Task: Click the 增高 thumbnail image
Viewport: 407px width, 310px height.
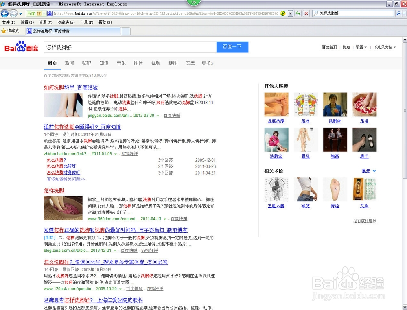Action: pos(335,140)
